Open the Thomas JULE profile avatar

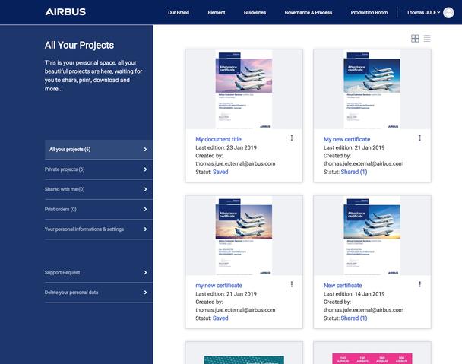[448, 13]
